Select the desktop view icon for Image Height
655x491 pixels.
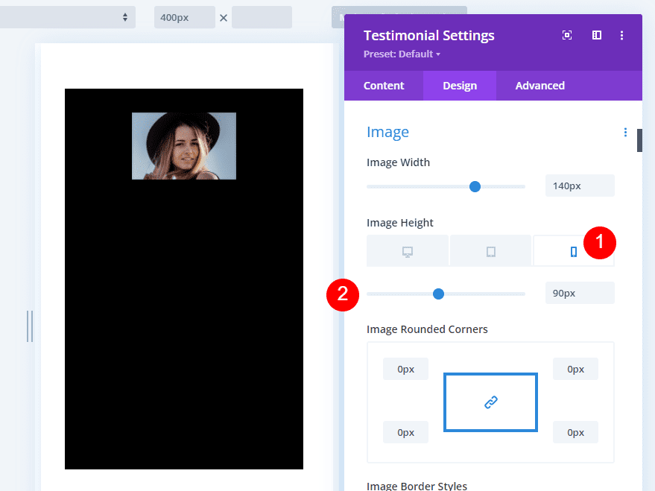coord(408,251)
